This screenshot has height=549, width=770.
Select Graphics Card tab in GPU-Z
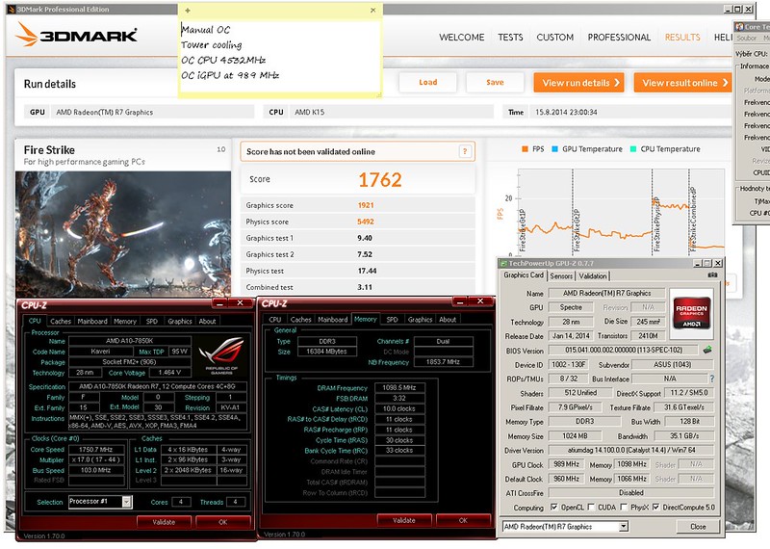(524, 275)
